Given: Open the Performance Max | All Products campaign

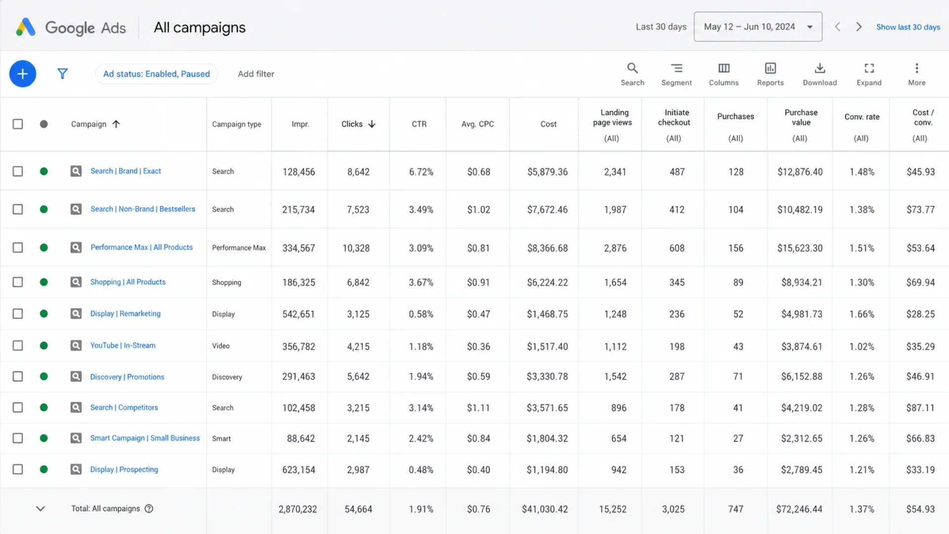Looking at the screenshot, I should tap(141, 247).
